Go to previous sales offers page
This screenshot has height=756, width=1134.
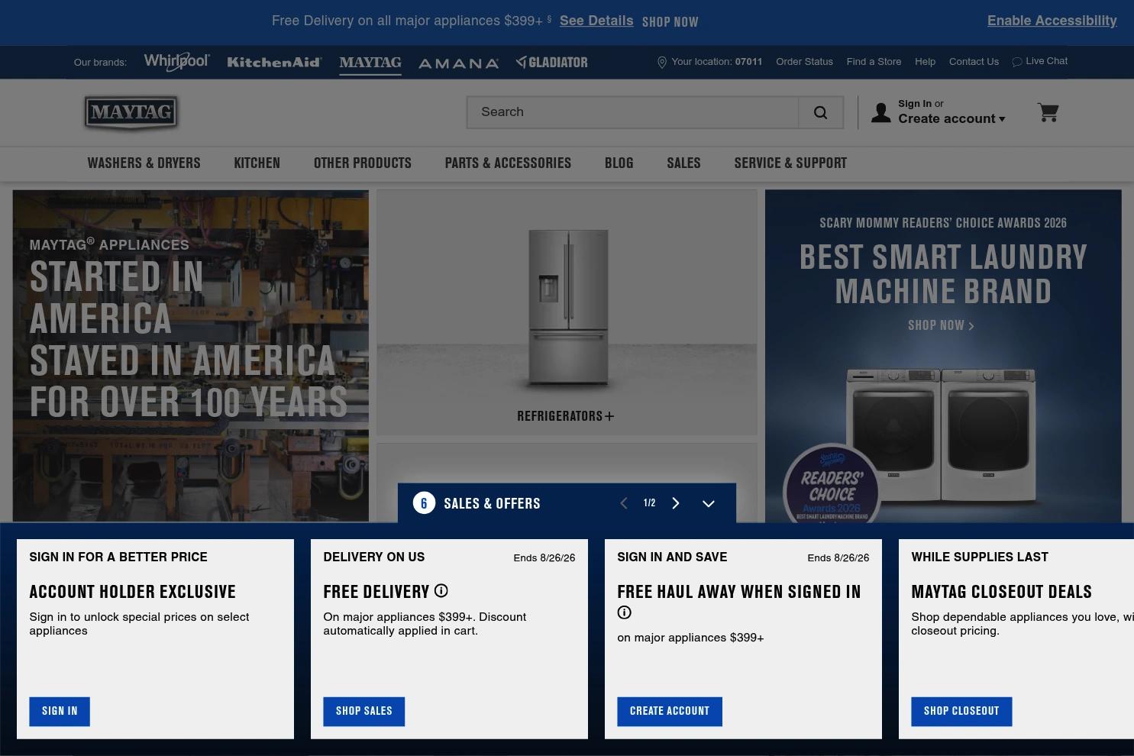pos(624,503)
